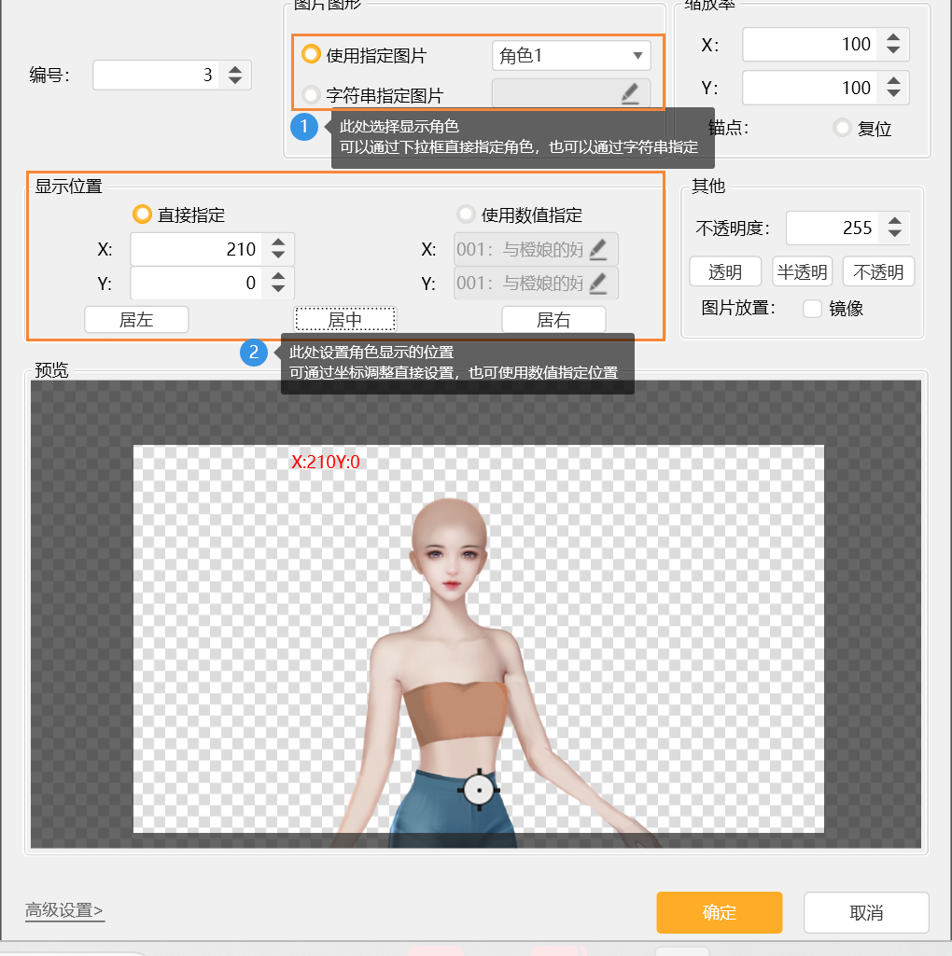Viewport: 952px width, 956px height.
Task: Click the 居中 center alignment button
Action: (x=345, y=320)
